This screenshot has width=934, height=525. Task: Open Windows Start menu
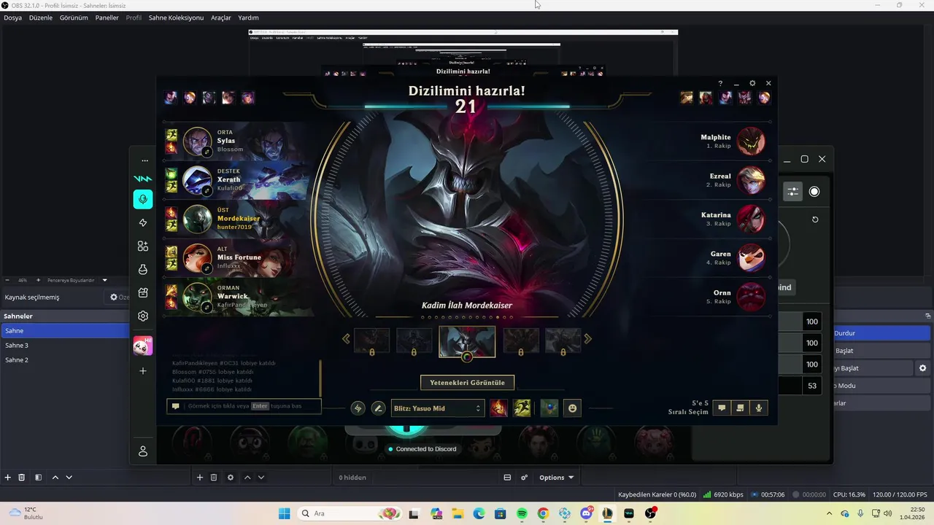[x=284, y=513]
